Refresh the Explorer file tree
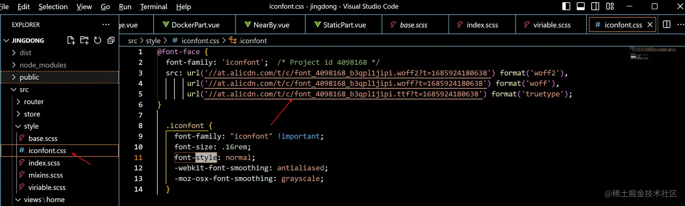The width and height of the screenshot is (685, 206). (x=97, y=40)
